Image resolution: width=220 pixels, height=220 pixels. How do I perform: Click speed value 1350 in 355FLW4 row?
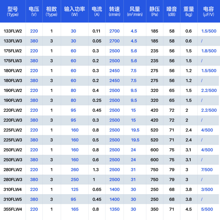[x=114, y=209]
